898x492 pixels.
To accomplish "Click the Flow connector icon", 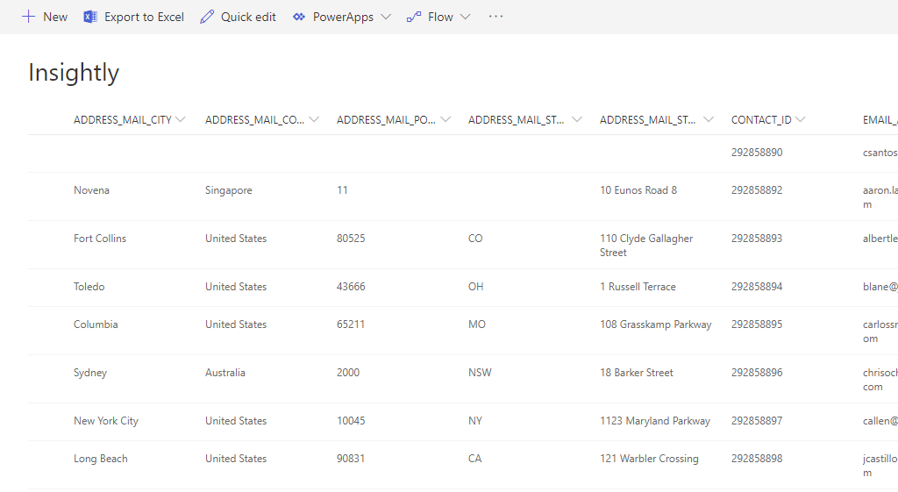I will (x=414, y=17).
